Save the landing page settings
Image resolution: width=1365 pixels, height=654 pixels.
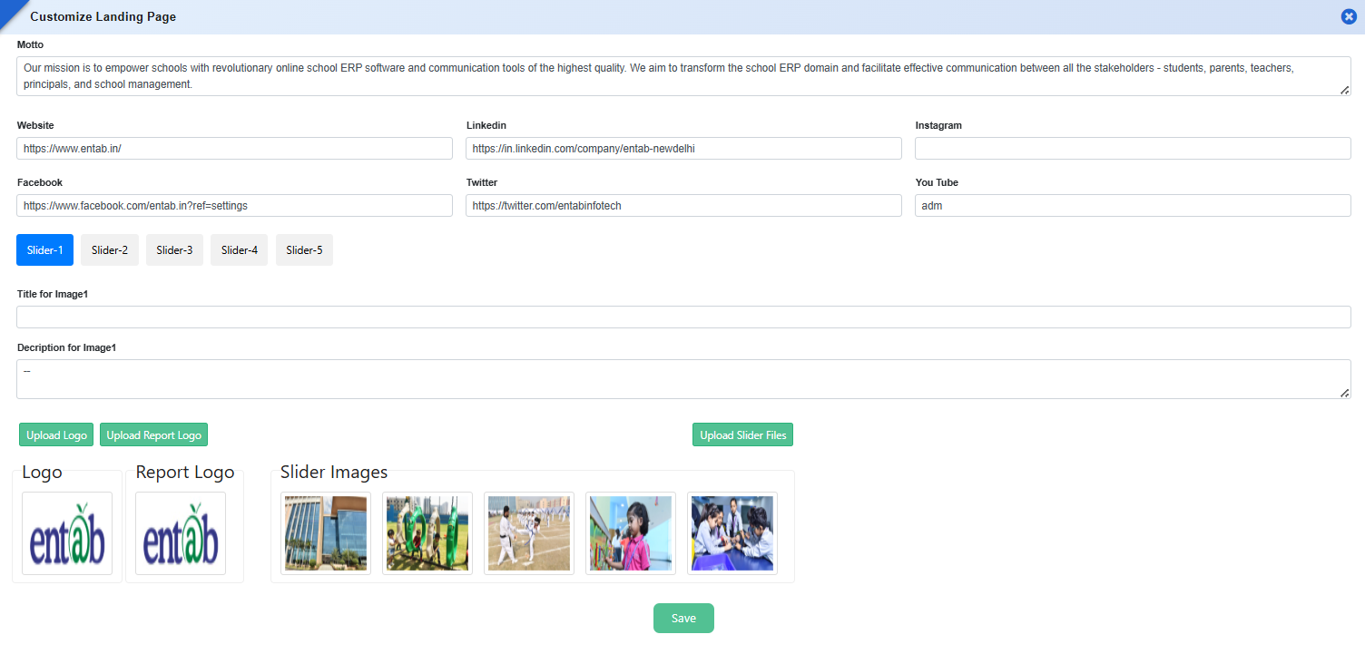(x=683, y=618)
